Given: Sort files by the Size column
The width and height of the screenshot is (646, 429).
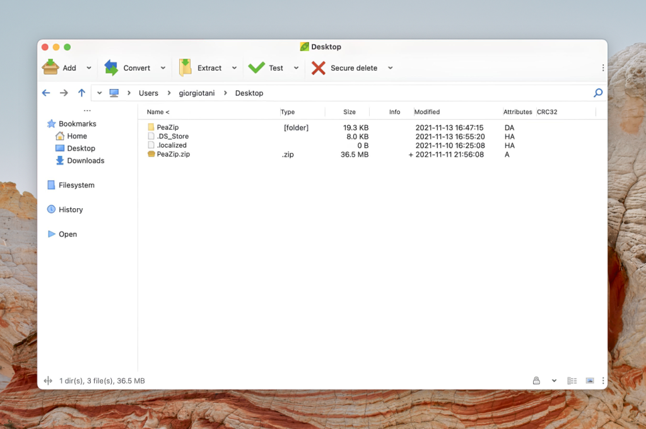Looking at the screenshot, I should point(348,112).
